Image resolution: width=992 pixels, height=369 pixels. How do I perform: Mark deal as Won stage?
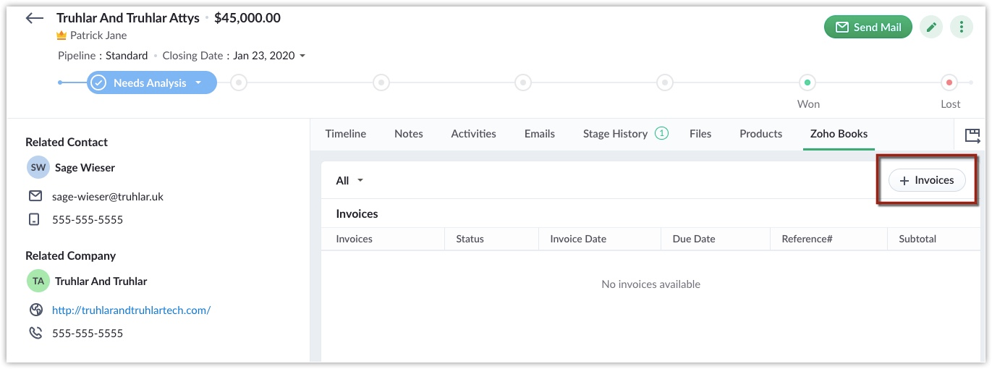point(807,82)
